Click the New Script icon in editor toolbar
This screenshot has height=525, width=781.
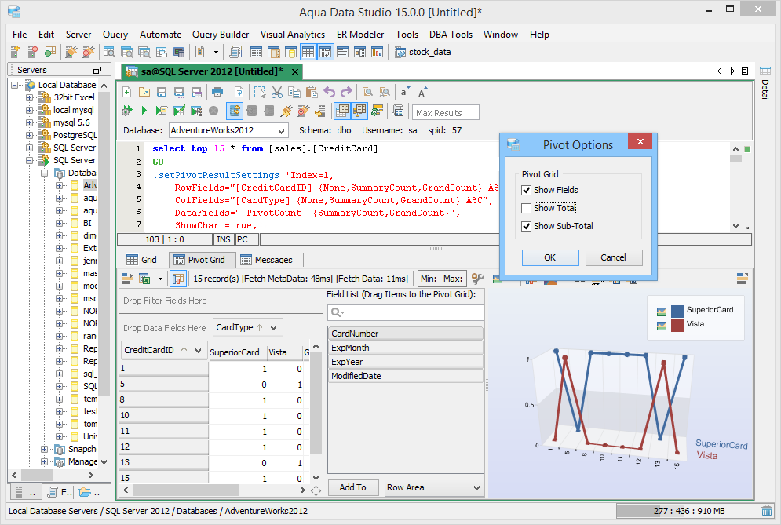[127, 92]
